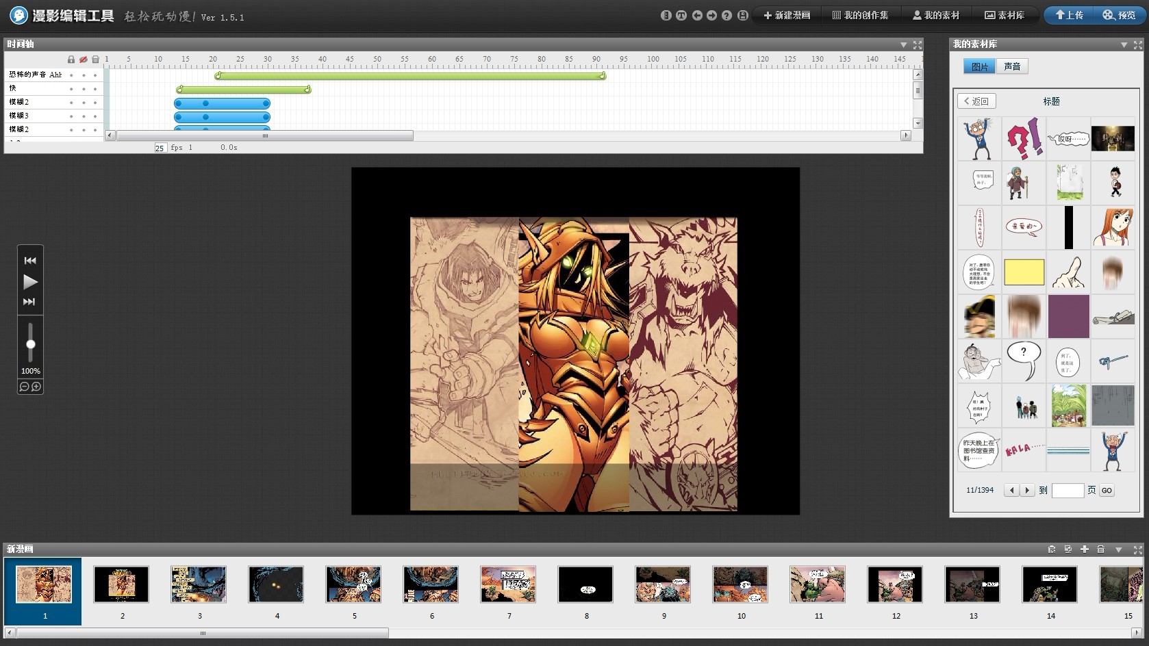Collapse the timeline panel with triangle
The width and height of the screenshot is (1149, 646).
904,44
